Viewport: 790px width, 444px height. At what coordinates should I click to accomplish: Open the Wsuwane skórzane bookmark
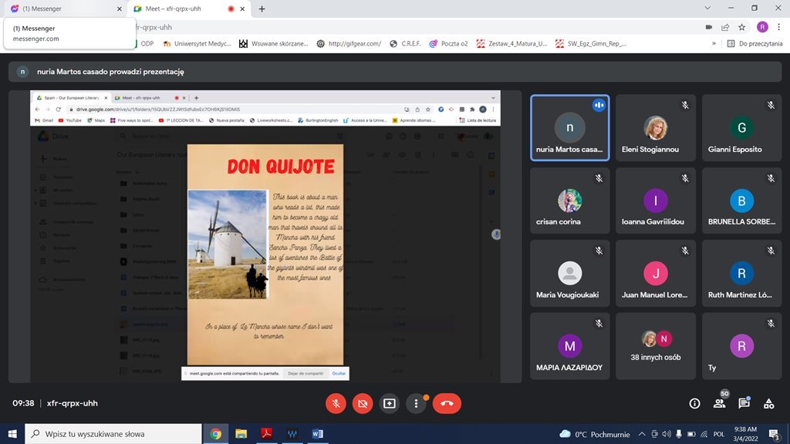[274, 44]
